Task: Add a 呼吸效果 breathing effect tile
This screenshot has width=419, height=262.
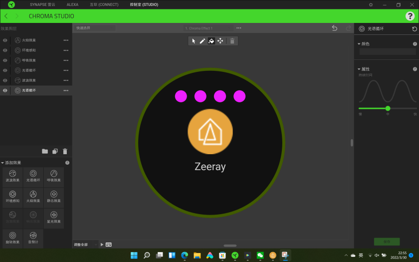Action: (54, 177)
